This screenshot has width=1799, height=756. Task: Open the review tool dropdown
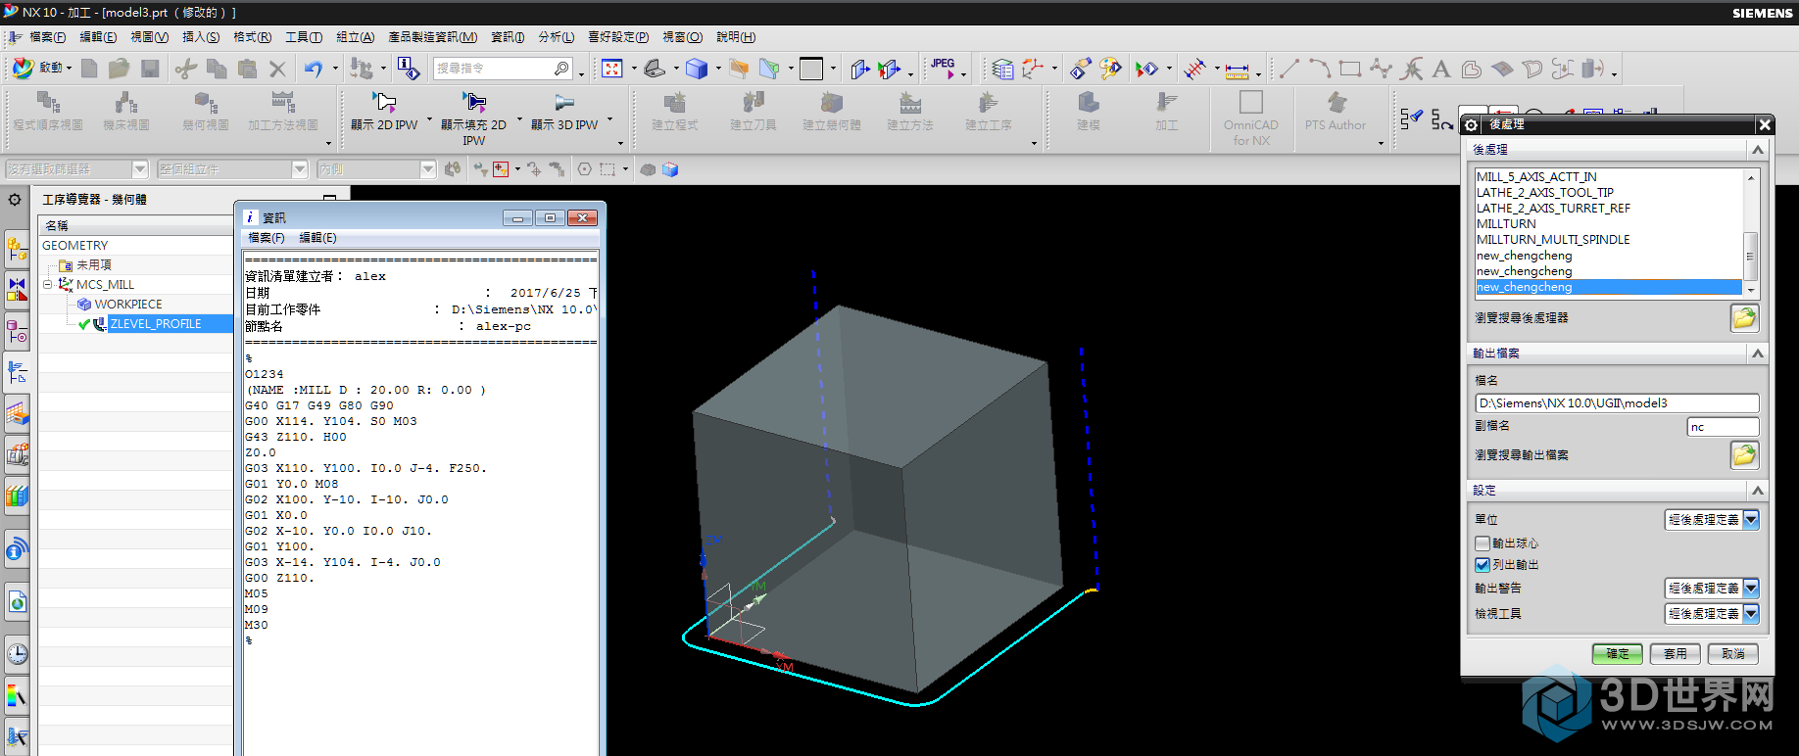(x=1712, y=613)
